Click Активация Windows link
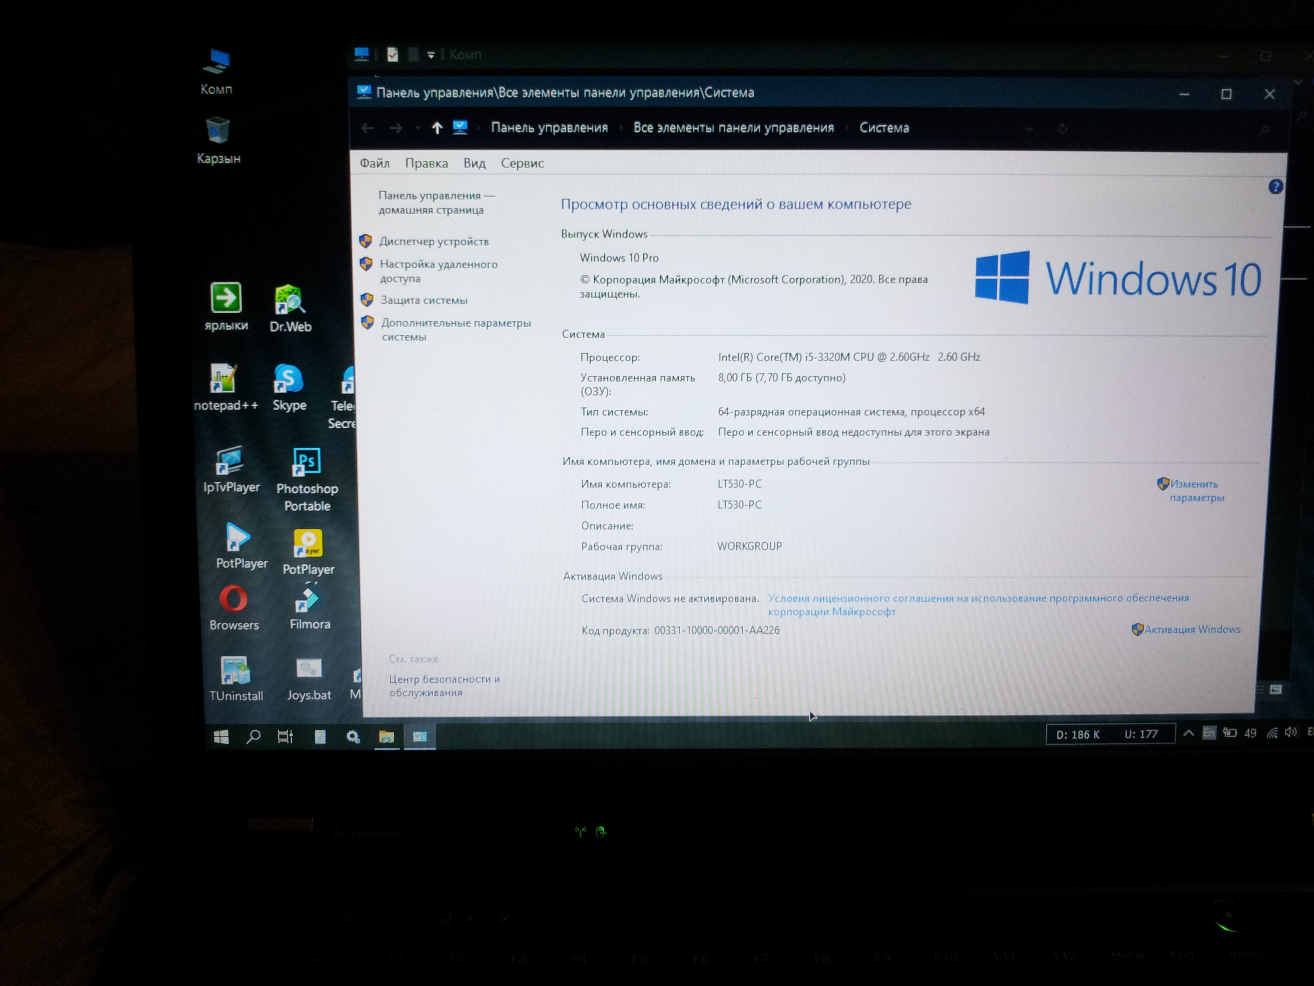Screen dimensions: 1314x986 pyautogui.click(x=1192, y=630)
